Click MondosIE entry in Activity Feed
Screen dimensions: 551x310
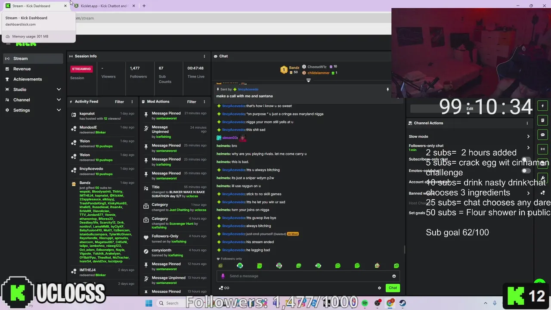pyautogui.click(x=102, y=130)
